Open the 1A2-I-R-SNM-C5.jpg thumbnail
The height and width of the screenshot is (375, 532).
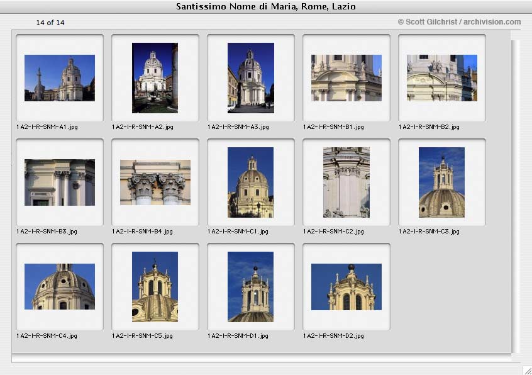(x=155, y=287)
